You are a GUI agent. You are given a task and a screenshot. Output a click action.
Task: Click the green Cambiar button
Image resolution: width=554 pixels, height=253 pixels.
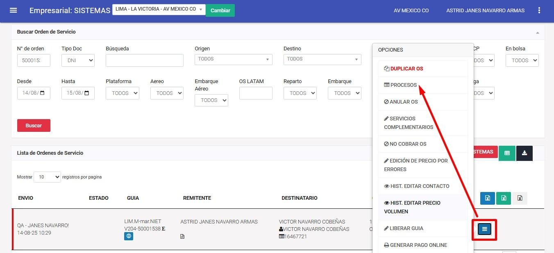(x=220, y=10)
